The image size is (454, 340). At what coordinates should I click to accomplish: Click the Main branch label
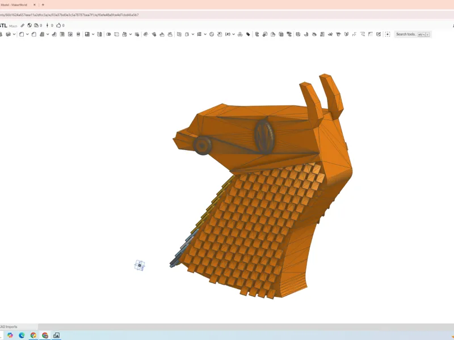[x=13, y=26]
